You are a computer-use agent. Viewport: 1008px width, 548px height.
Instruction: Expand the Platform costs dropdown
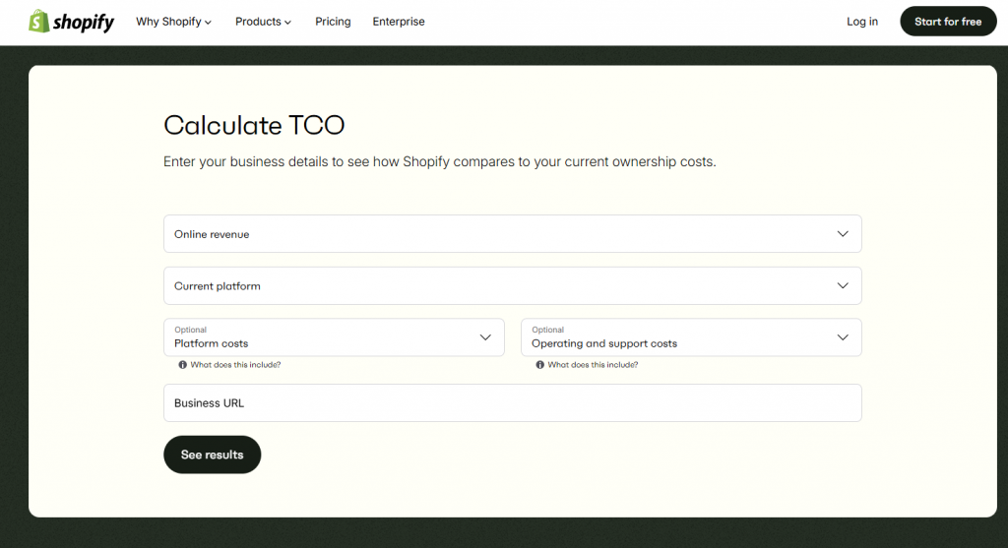(x=335, y=337)
